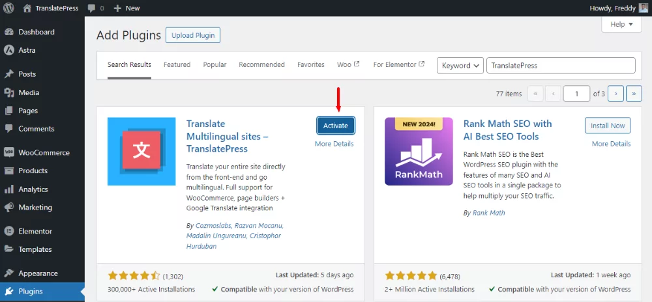Click the Marketing megaphone icon
The height and width of the screenshot is (302, 652).
(x=8, y=207)
